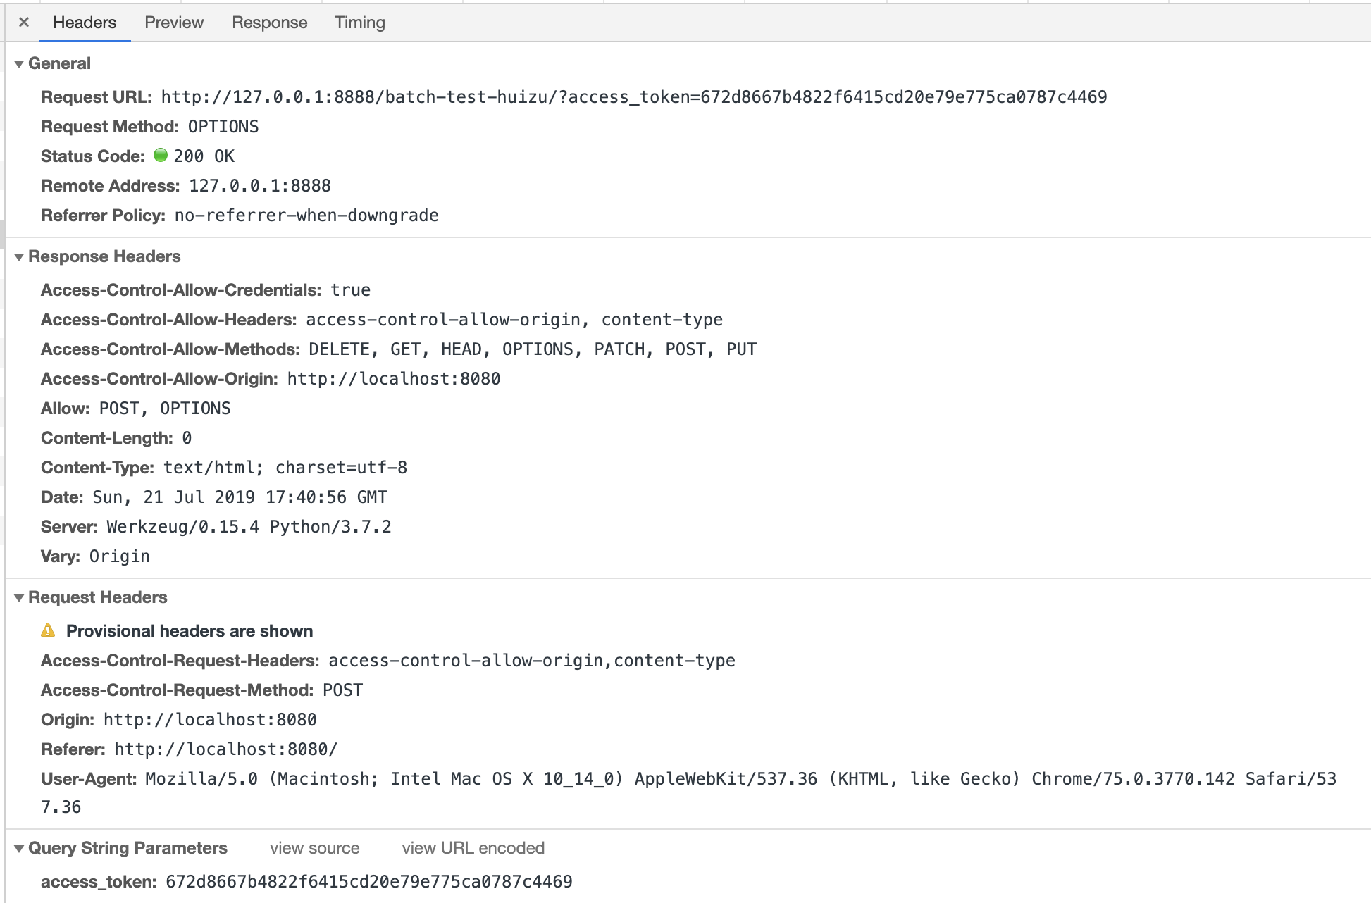Close the request details panel
Viewport: 1371px width, 903px height.
[24, 23]
